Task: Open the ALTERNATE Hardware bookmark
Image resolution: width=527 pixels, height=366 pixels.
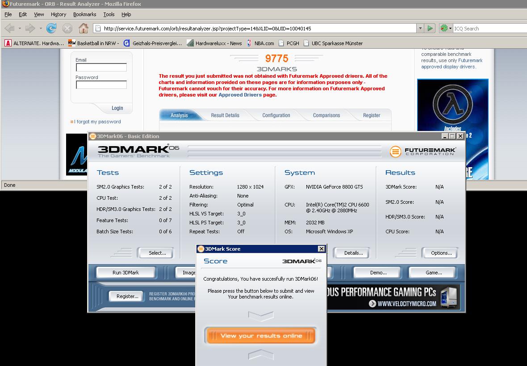Action: pyautogui.click(x=34, y=43)
